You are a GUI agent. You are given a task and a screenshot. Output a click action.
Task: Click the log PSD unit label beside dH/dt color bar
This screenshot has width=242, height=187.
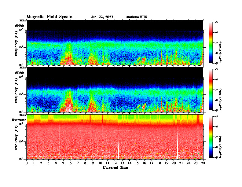[x=221, y=53]
